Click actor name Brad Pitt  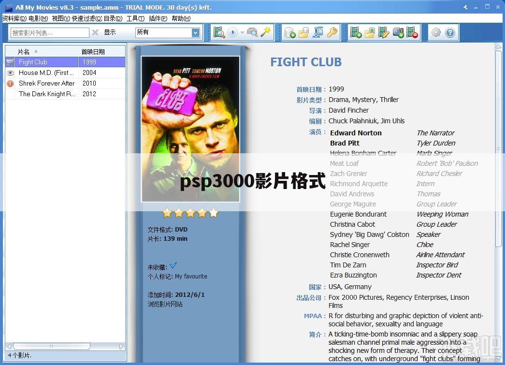tap(345, 143)
